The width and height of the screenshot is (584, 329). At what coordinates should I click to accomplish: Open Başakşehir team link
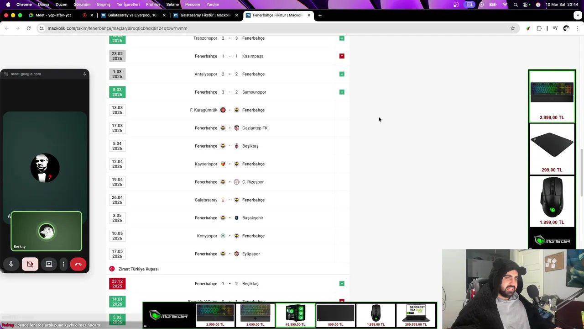[253, 218]
